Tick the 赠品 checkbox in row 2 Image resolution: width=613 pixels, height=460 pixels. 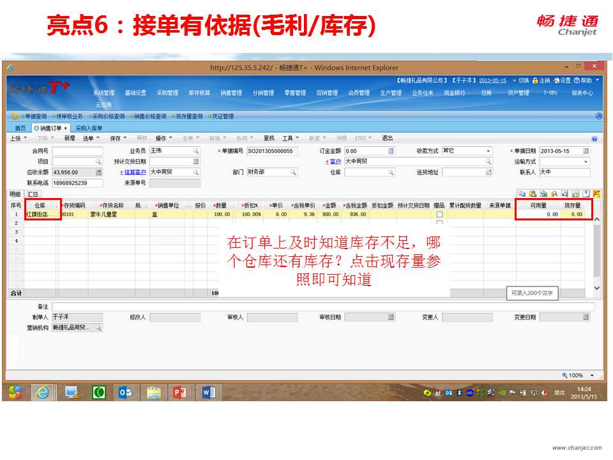439,223
